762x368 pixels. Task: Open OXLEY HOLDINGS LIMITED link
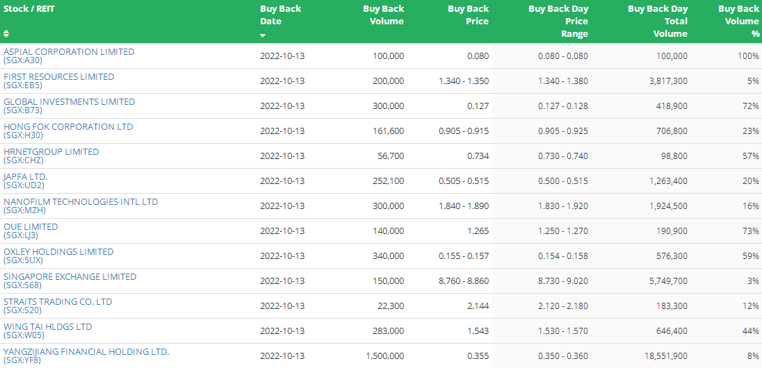click(x=58, y=251)
